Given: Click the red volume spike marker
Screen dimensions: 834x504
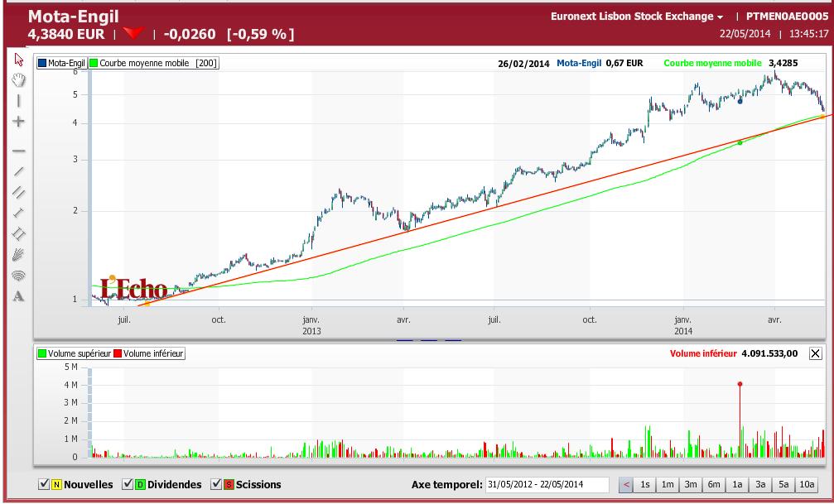Looking at the screenshot, I should pyautogui.click(x=740, y=384).
